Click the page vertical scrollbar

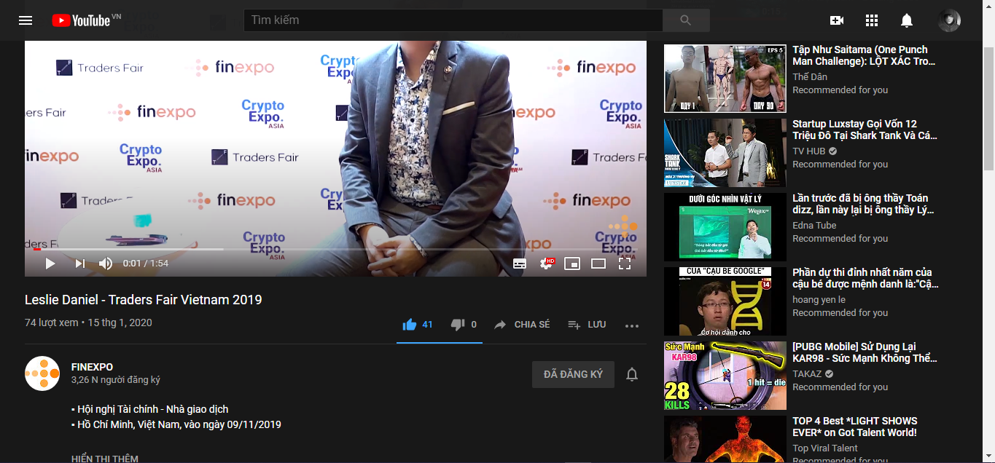[988, 108]
